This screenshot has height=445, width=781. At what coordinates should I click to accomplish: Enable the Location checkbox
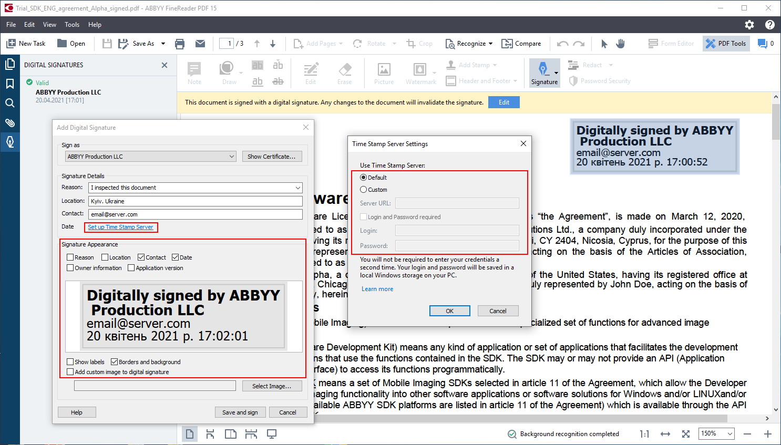[105, 257]
